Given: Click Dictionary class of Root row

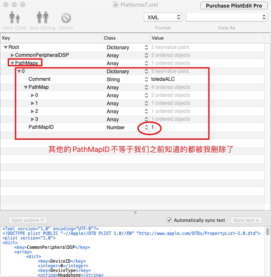Looking at the screenshot, I should (x=118, y=47).
